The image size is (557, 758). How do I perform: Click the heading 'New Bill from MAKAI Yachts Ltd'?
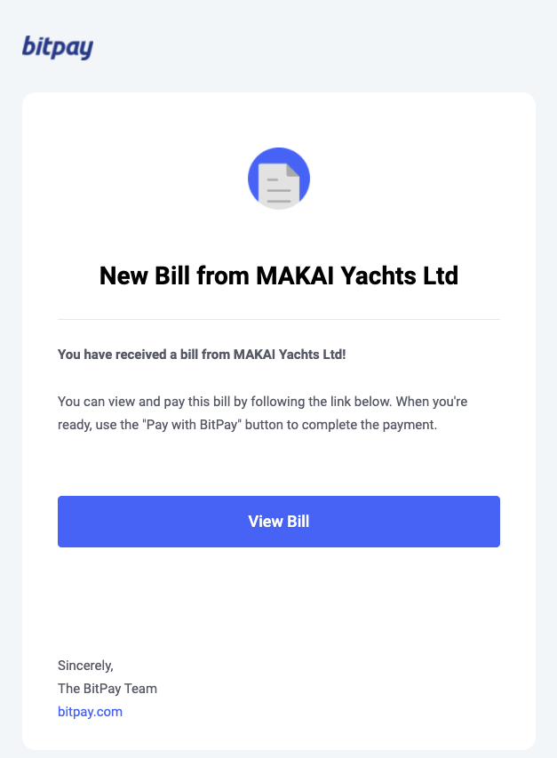coord(279,275)
